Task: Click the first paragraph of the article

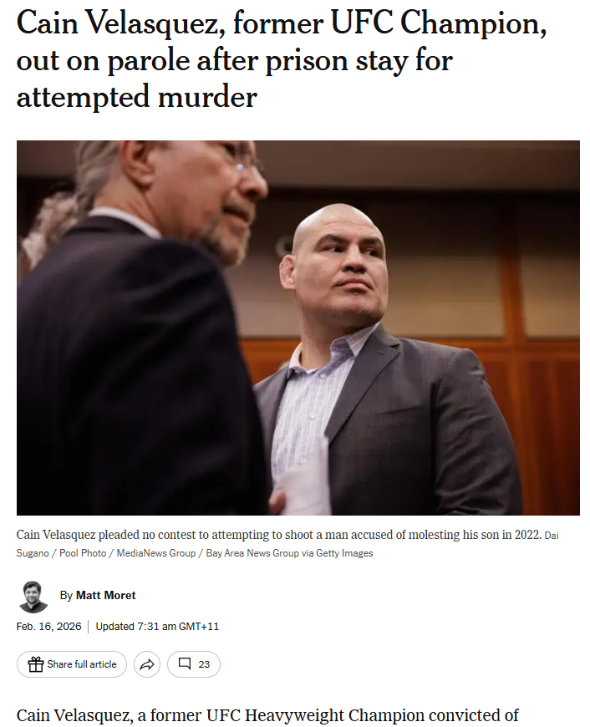Action: tap(267, 715)
